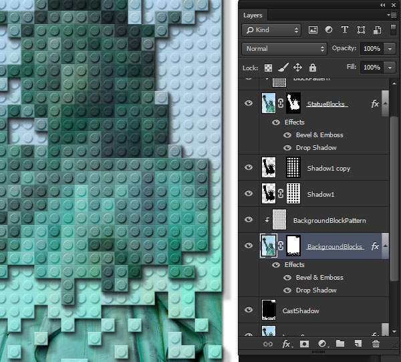This screenshot has width=401, height=362.
Task: Hide the BackgroundBlocks layer
Action: pyautogui.click(x=249, y=246)
